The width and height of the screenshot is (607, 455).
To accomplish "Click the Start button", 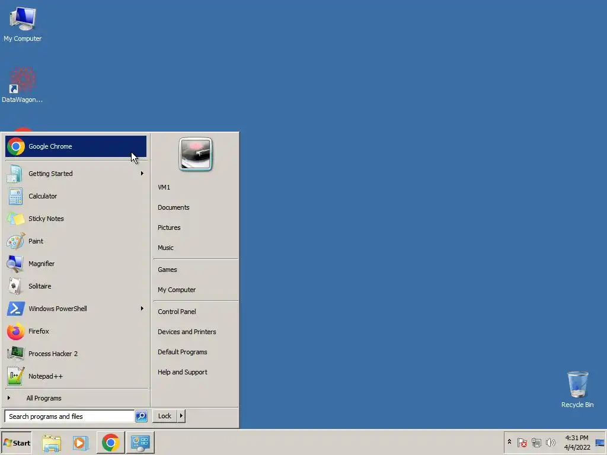I will click(16, 443).
